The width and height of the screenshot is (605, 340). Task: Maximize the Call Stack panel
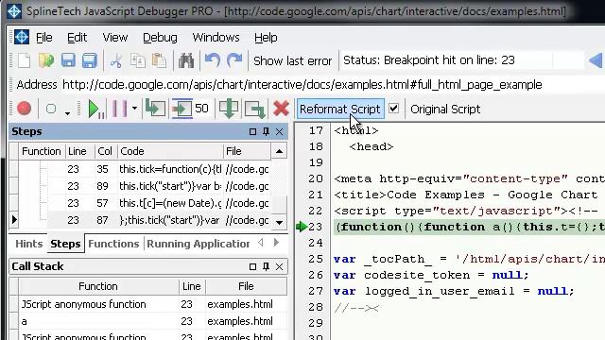point(252,266)
